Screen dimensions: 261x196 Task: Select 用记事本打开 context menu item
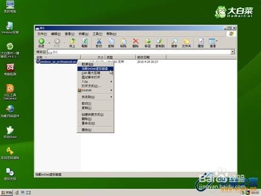[95, 77]
